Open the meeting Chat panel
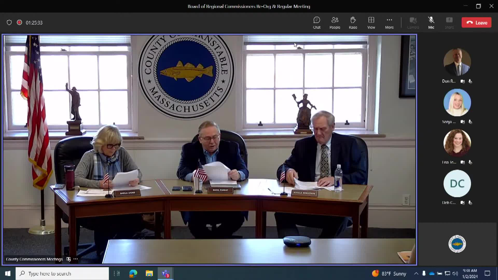Viewport: 498px width, 280px height. (317, 23)
